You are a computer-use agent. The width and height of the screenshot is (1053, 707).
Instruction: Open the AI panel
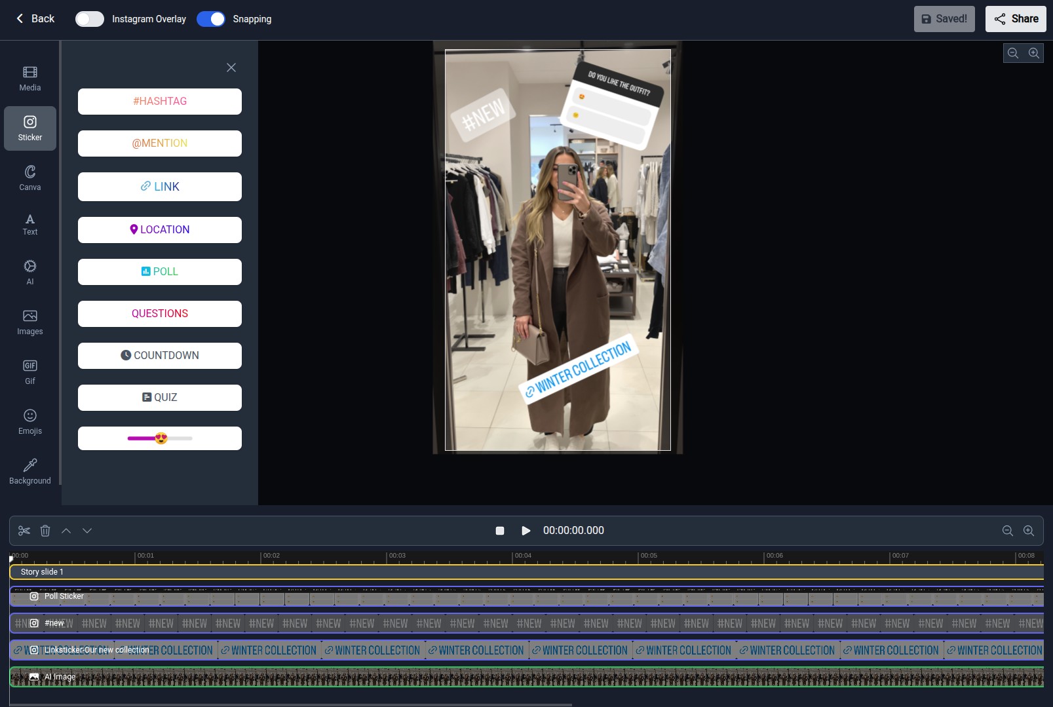click(x=29, y=271)
